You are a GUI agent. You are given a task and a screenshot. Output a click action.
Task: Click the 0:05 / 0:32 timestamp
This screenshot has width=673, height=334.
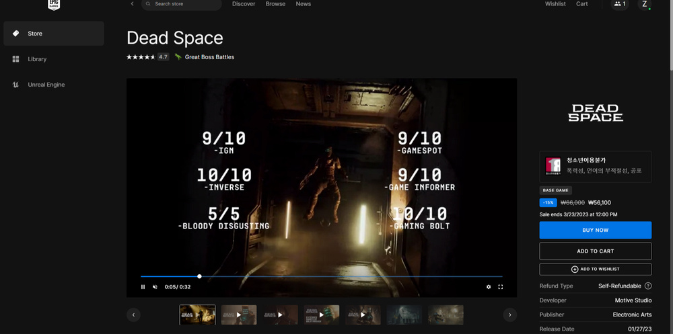tap(178, 287)
